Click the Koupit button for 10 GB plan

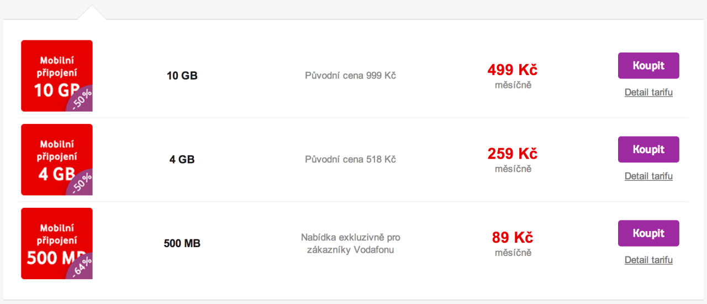click(648, 66)
